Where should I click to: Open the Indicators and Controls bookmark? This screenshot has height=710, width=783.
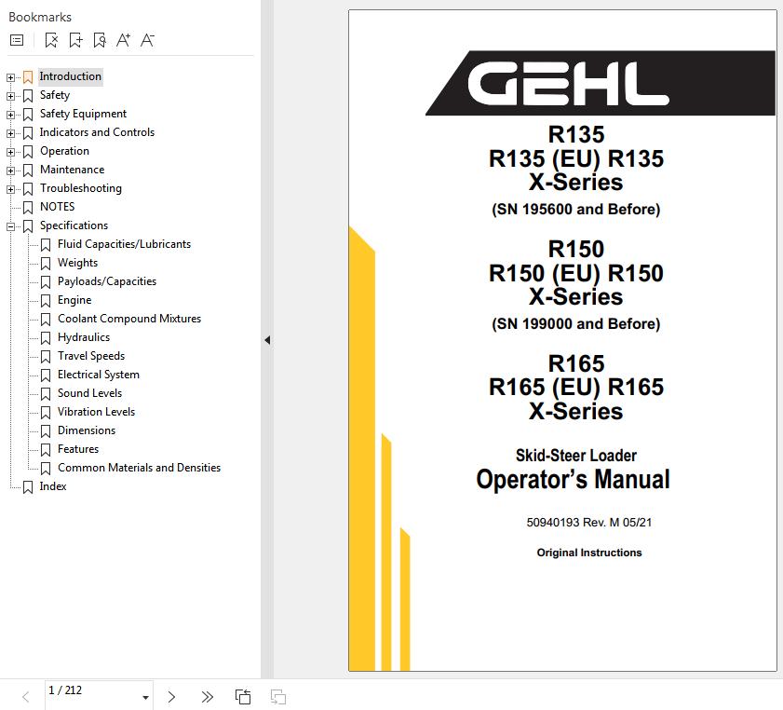(x=97, y=132)
